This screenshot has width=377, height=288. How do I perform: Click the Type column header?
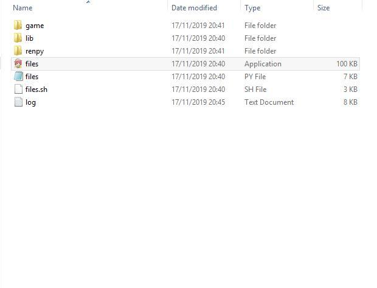coord(252,8)
